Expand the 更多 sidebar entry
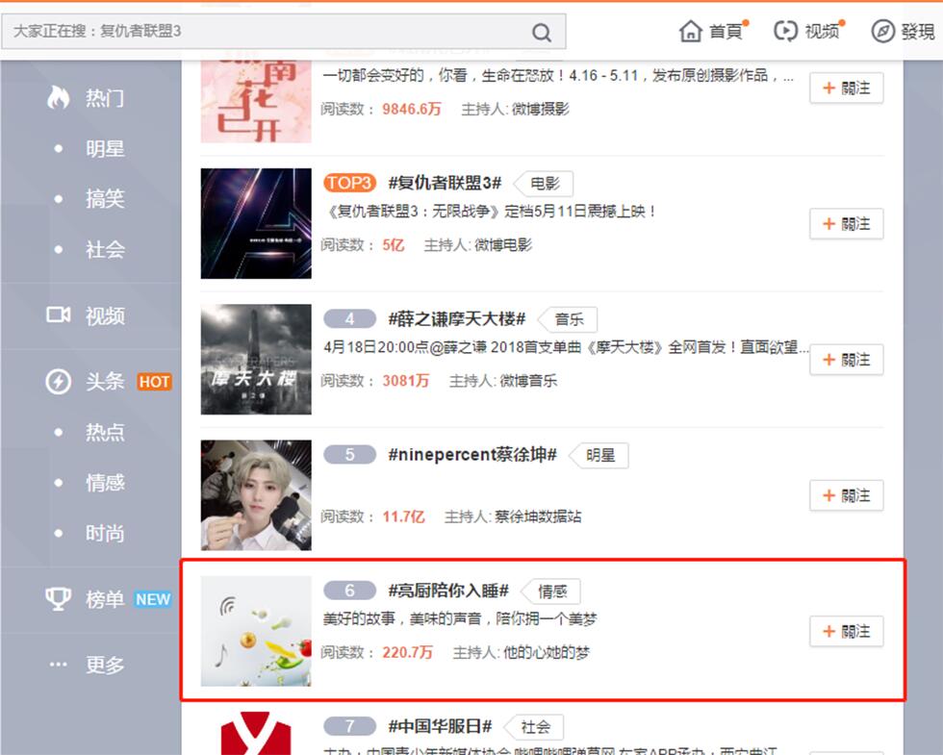Viewport: 943px width, 755px height. (x=88, y=665)
